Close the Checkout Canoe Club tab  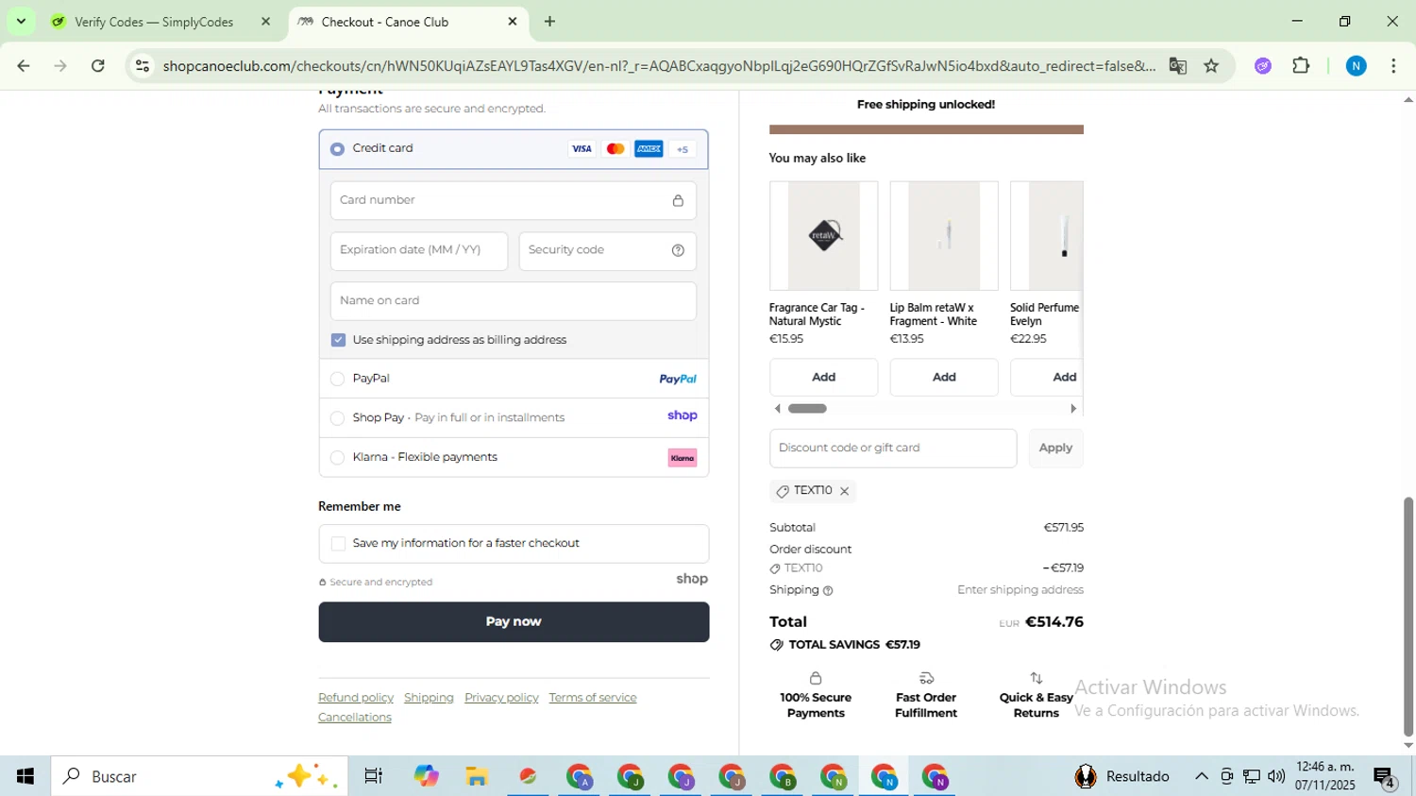point(513,22)
